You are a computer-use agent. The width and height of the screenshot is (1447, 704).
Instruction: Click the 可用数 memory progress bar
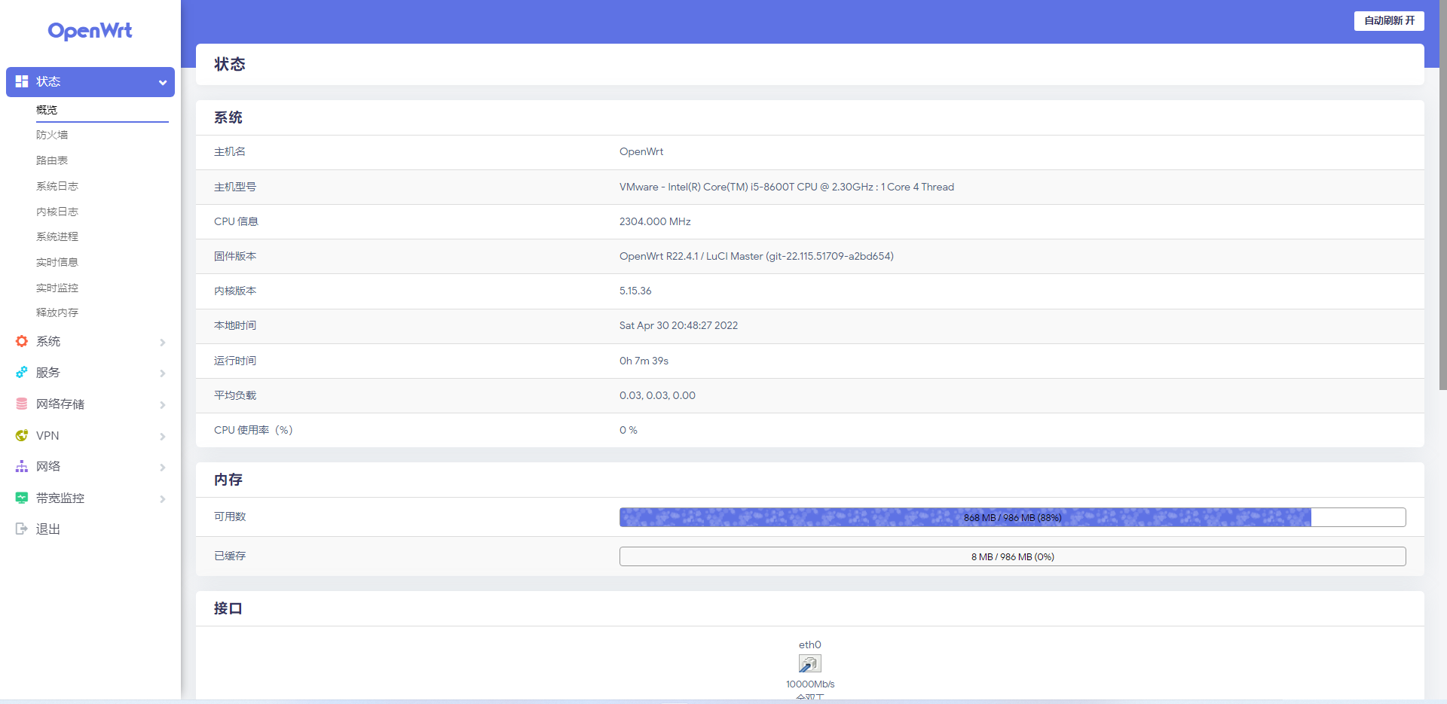pyautogui.click(x=1012, y=517)
